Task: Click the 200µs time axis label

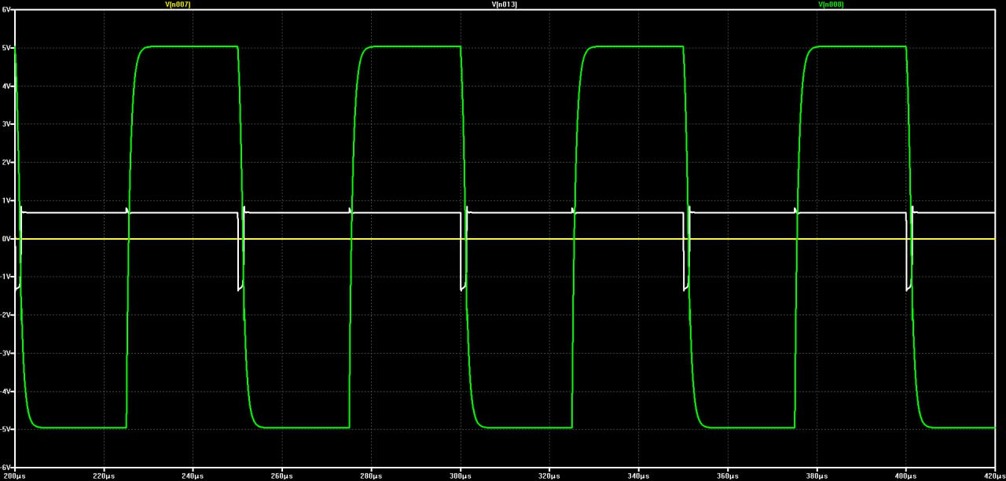Action: pos(15,476)
